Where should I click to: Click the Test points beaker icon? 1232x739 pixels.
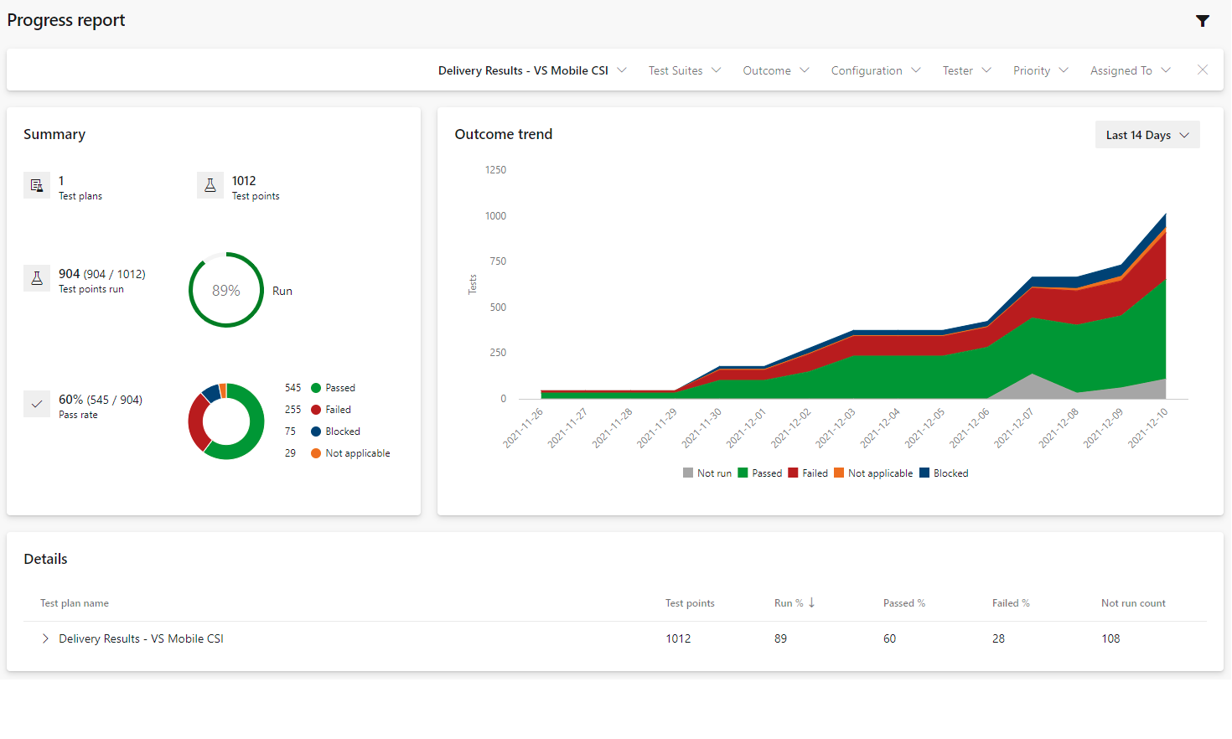click(x=210, y=185)
